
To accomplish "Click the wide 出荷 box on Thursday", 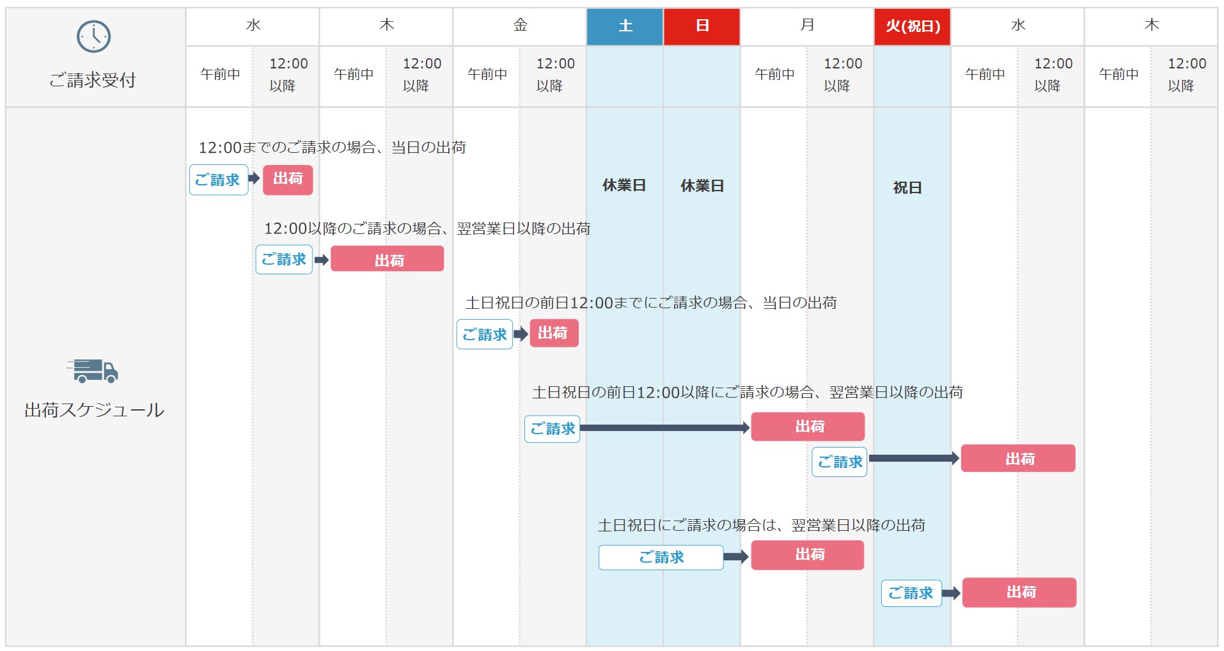I will [387, 259].
